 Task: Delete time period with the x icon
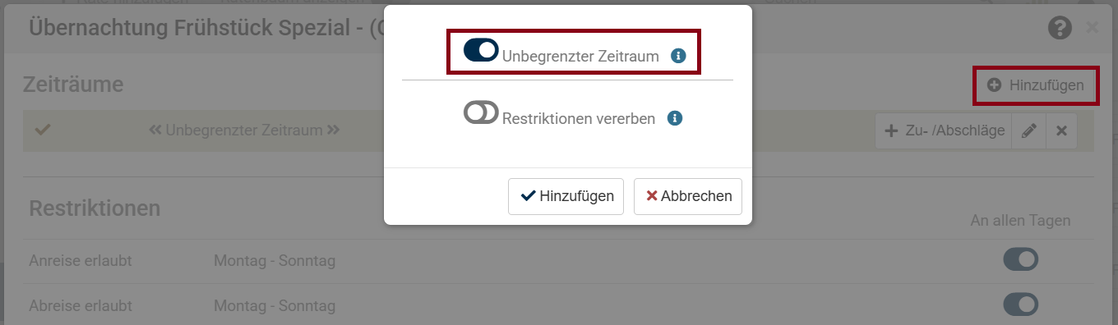point(1061,130)
